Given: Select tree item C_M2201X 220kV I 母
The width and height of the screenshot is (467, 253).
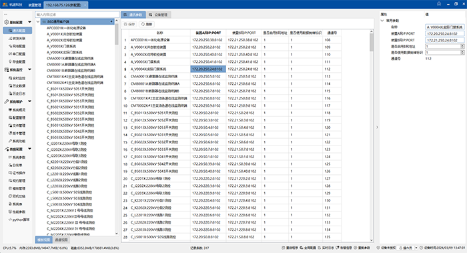Looking at the screenshot, I should click(x=69, y=210).
